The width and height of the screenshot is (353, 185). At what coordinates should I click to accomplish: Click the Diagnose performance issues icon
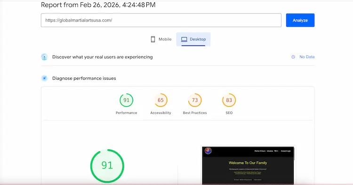(x=44, y=78)
